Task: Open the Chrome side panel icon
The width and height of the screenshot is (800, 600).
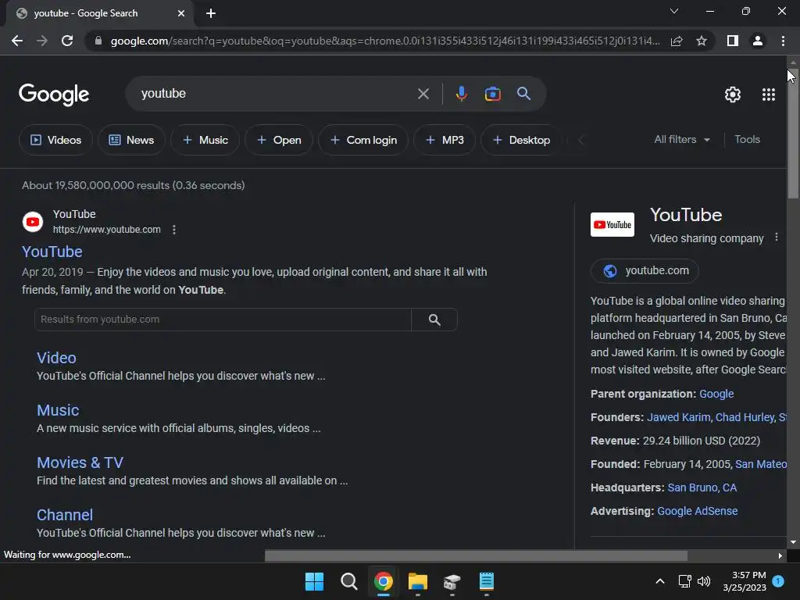Action: coord(733,41)
